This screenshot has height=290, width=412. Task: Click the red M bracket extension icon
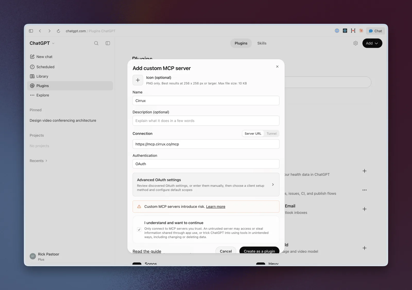pyautogui.click(x=353, y=31)
